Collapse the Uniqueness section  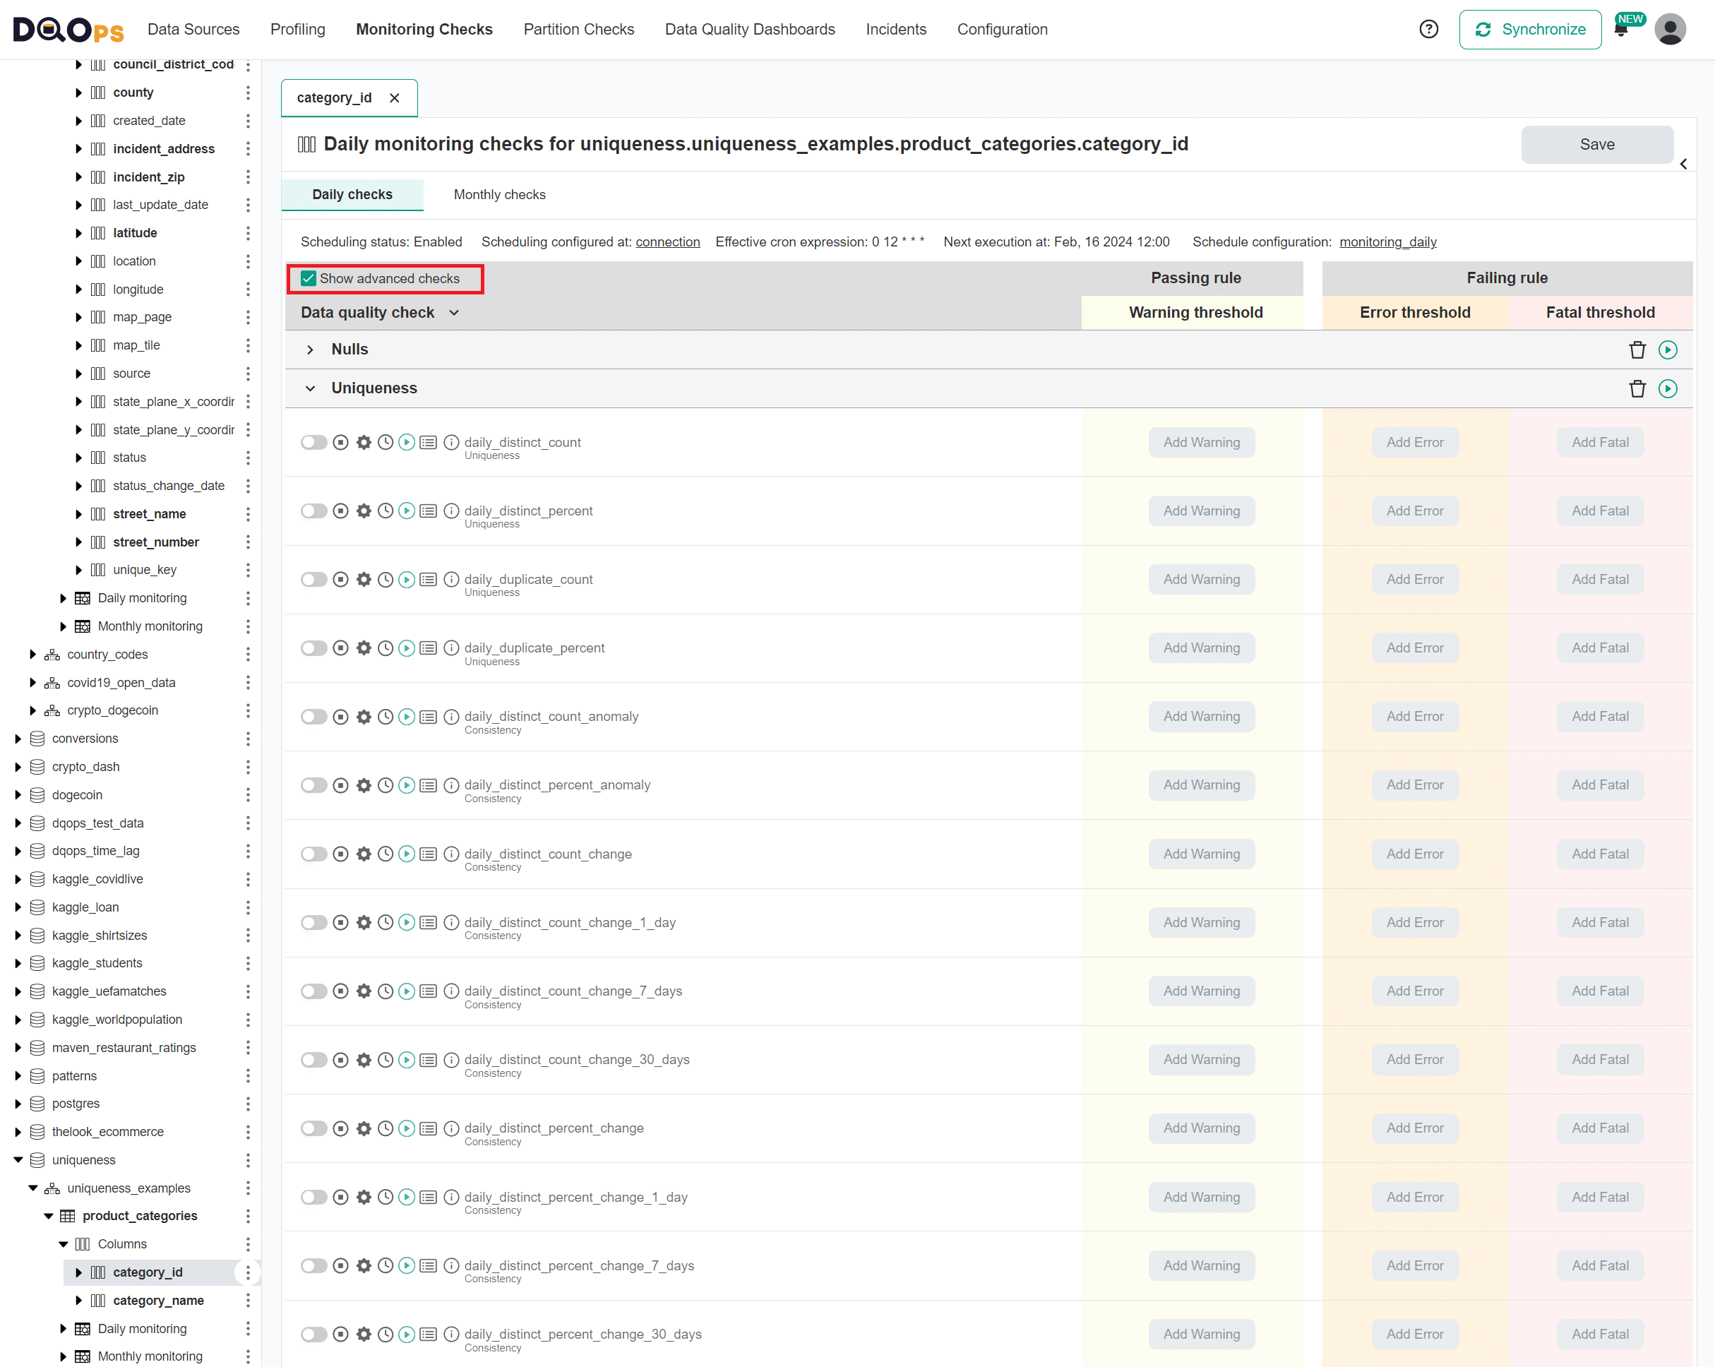(x=310, y=388)
